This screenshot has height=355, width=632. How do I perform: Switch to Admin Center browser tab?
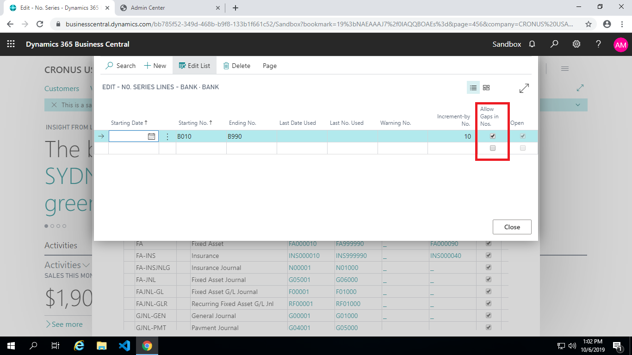coord(170,8)
